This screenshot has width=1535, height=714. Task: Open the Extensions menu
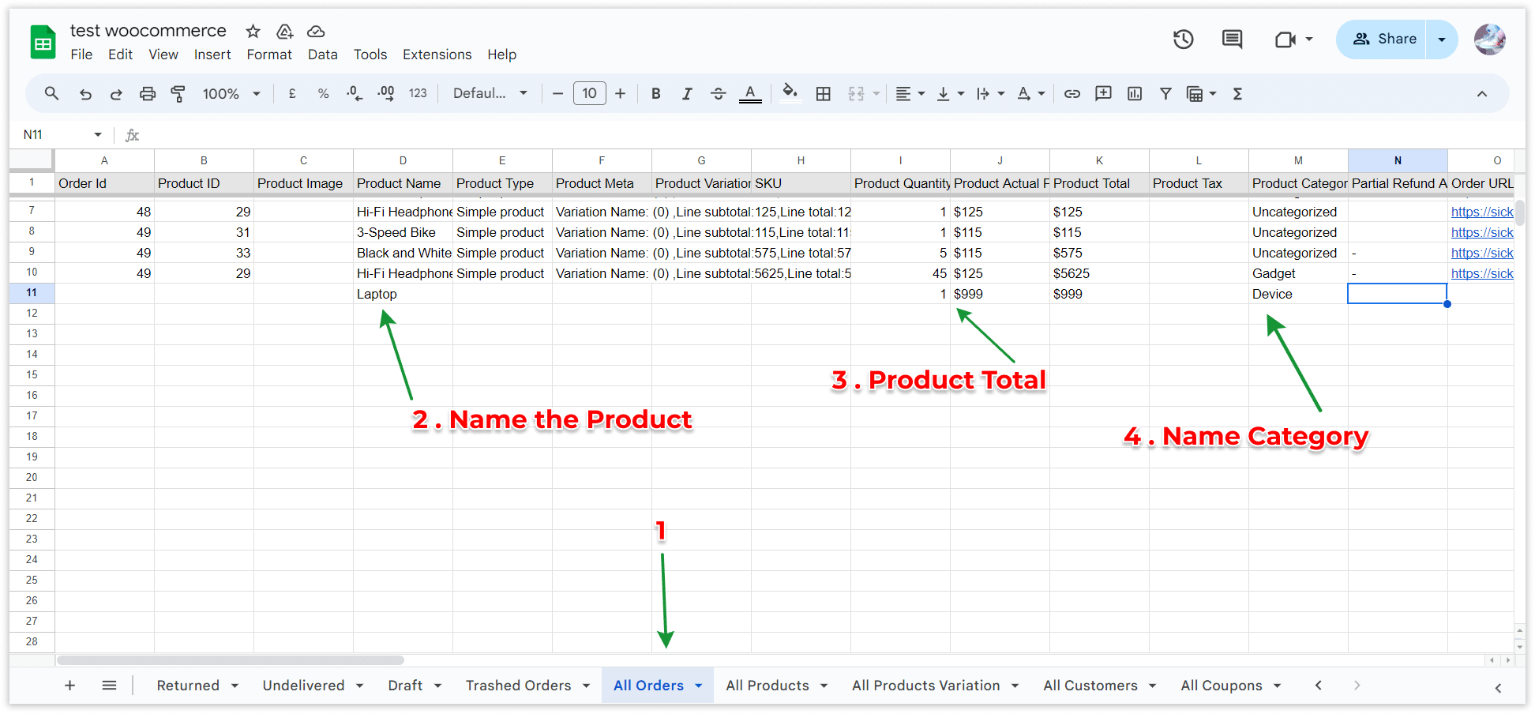pyautogui.click(x=437, y=54)
